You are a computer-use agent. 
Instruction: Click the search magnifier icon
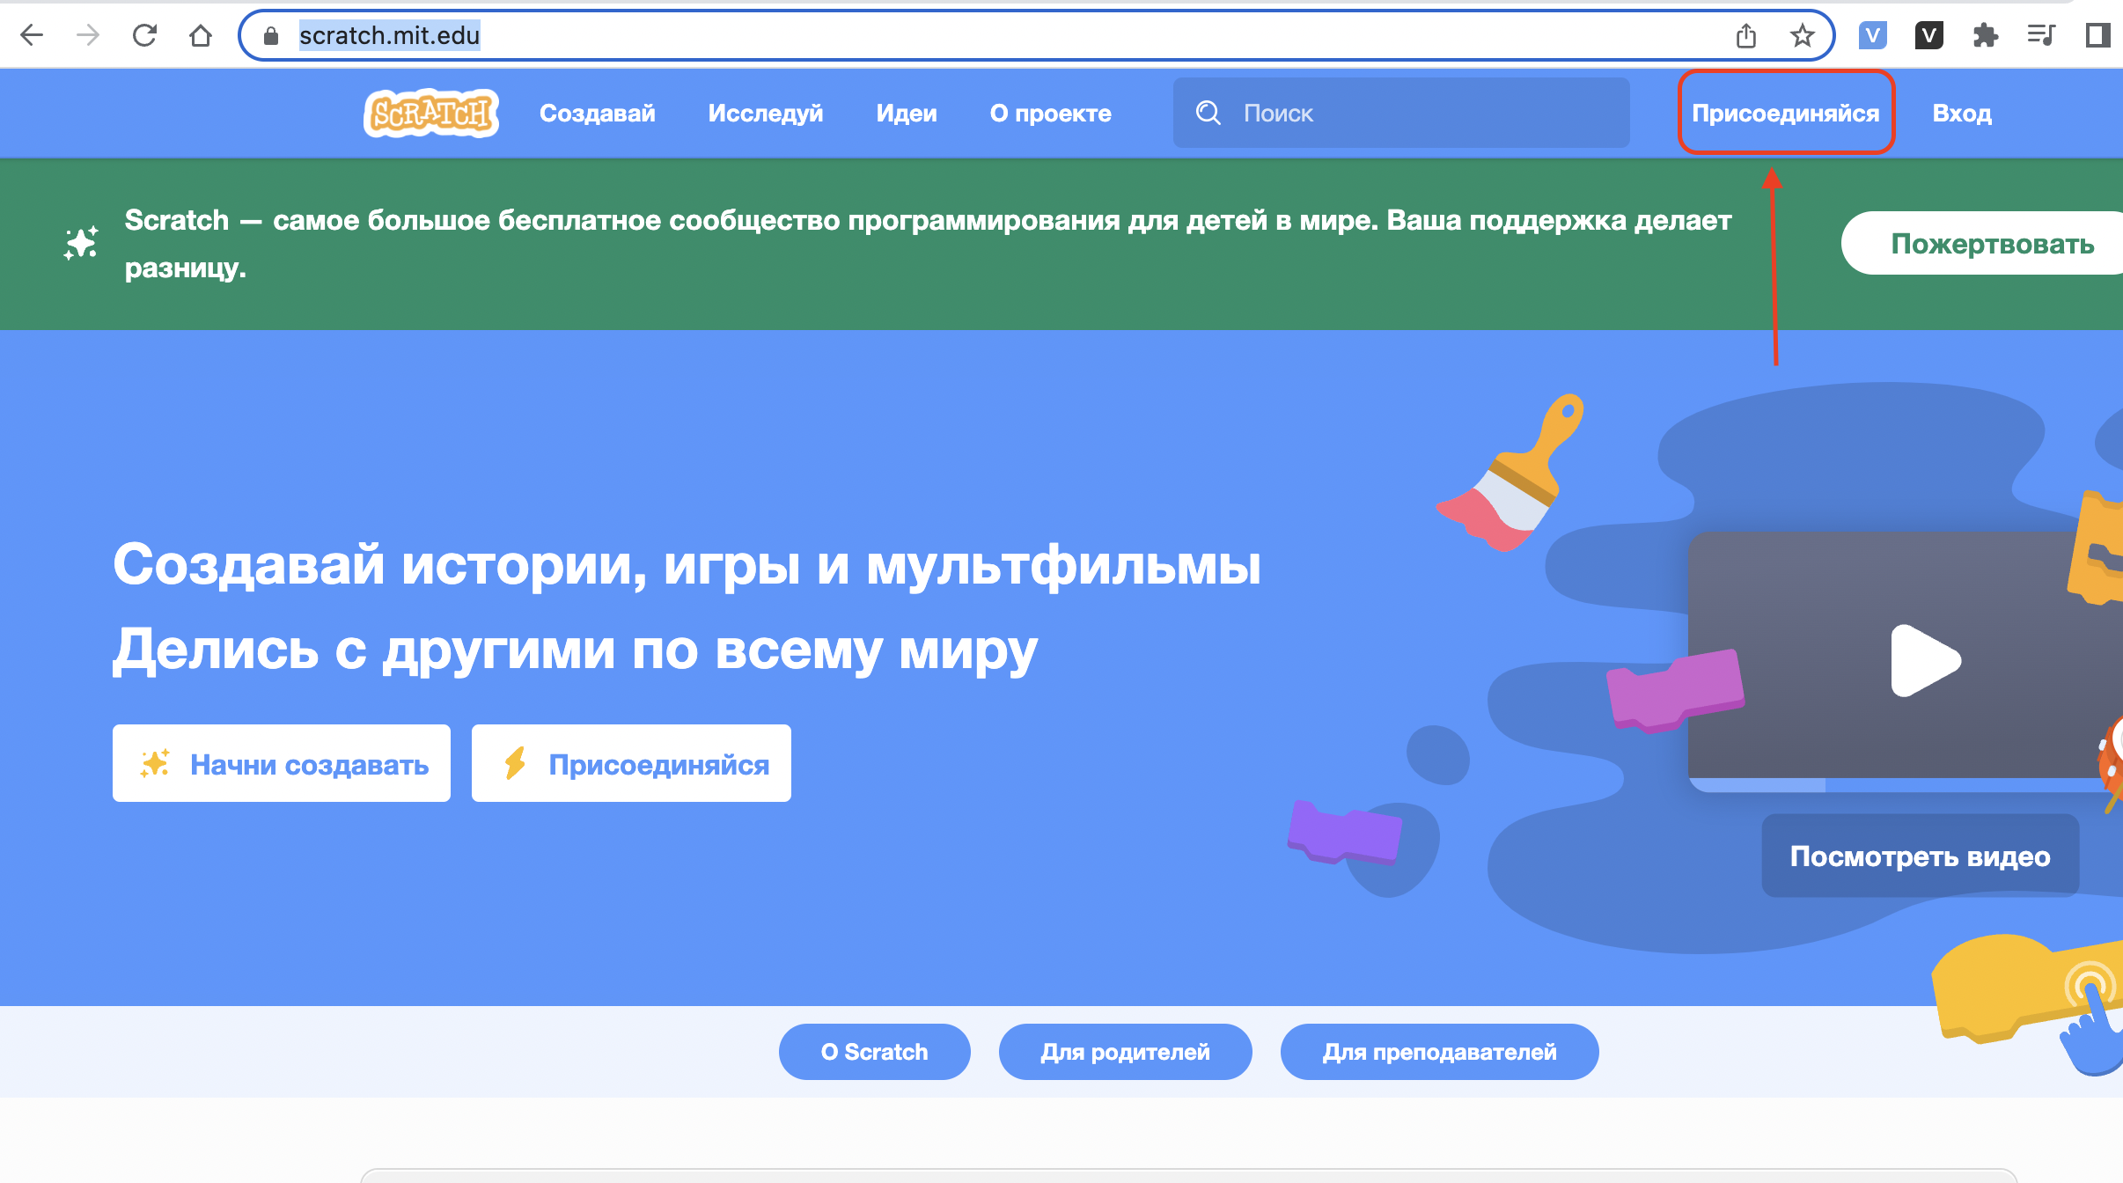coord(1208,113)
